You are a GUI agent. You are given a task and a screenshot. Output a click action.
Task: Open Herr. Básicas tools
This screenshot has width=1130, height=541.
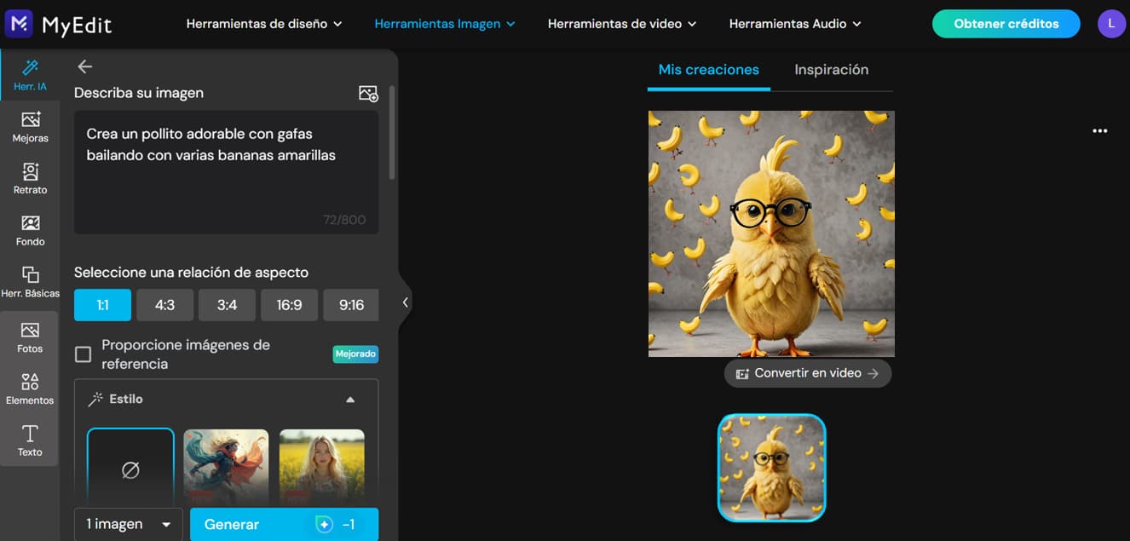[30, 281]
